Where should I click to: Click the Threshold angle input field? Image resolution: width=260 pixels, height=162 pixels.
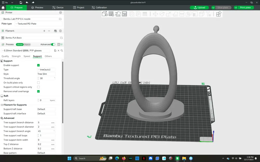(46, 78)
